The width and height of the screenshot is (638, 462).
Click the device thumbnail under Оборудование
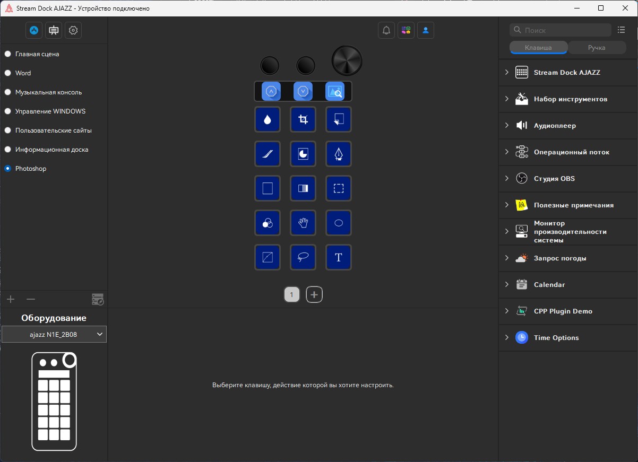coord(54,402)
